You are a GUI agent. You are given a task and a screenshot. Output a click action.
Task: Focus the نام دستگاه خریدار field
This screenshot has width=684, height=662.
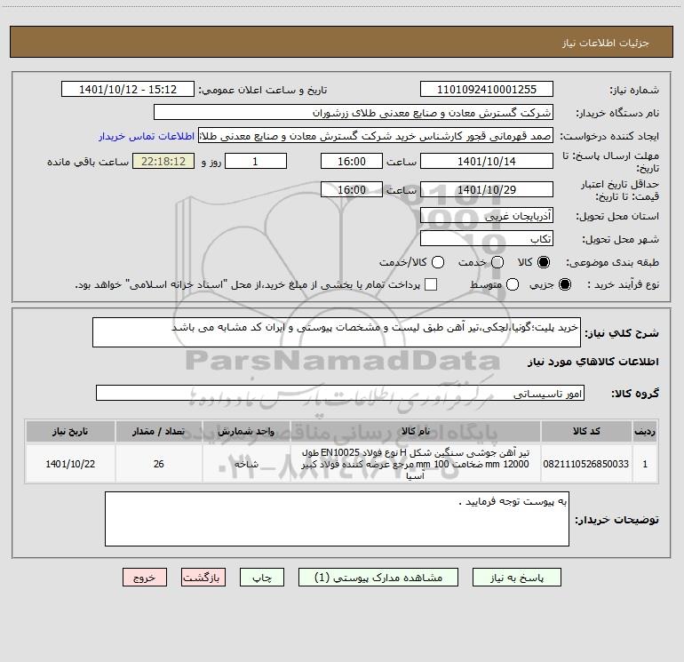(354, 113)
